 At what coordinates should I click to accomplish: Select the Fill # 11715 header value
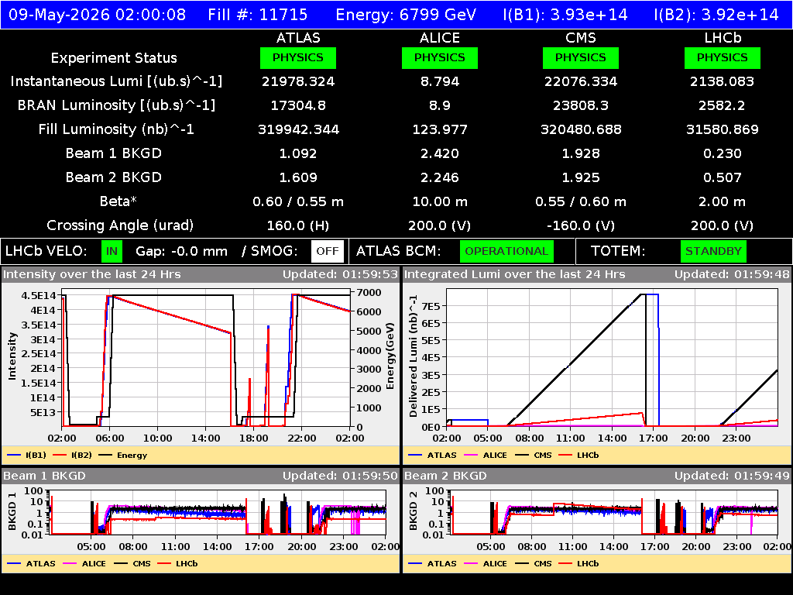pos(257,15)
